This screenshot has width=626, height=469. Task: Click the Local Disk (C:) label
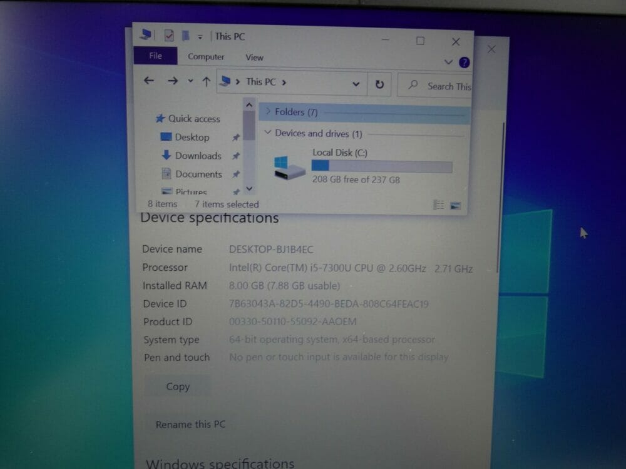(340, 153)
